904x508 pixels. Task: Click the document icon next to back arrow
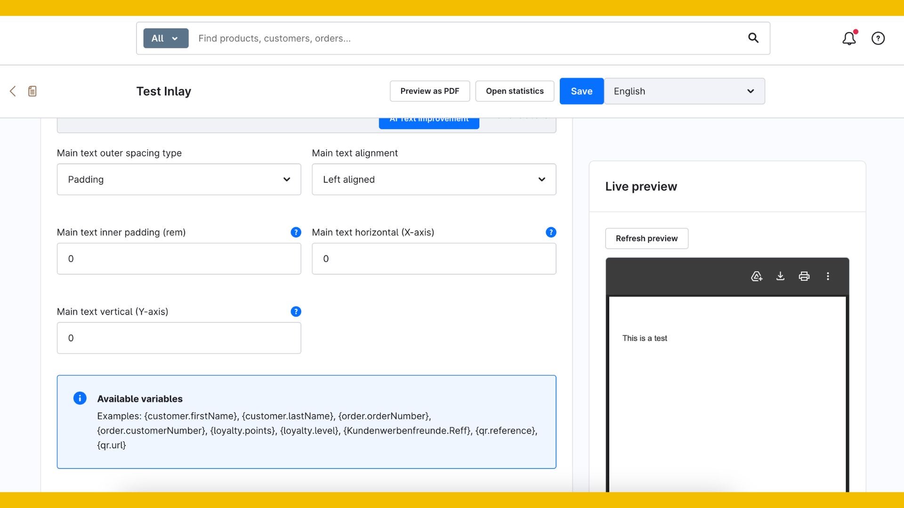(x=32, y=91)
